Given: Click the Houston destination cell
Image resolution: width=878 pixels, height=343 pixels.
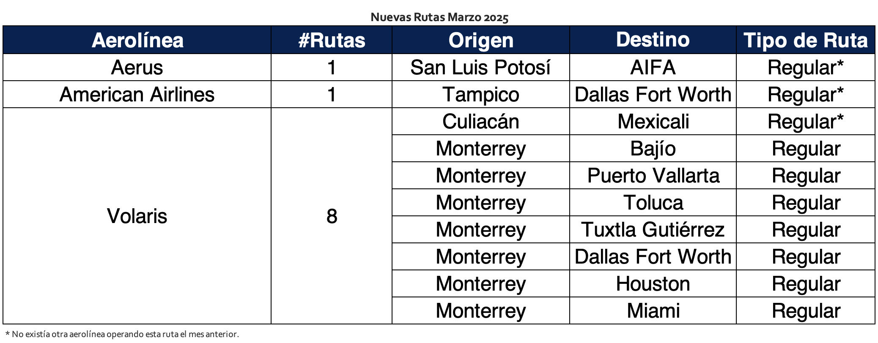Looking at the screenshot, I should pyautogui.click(x=653, y=284).
